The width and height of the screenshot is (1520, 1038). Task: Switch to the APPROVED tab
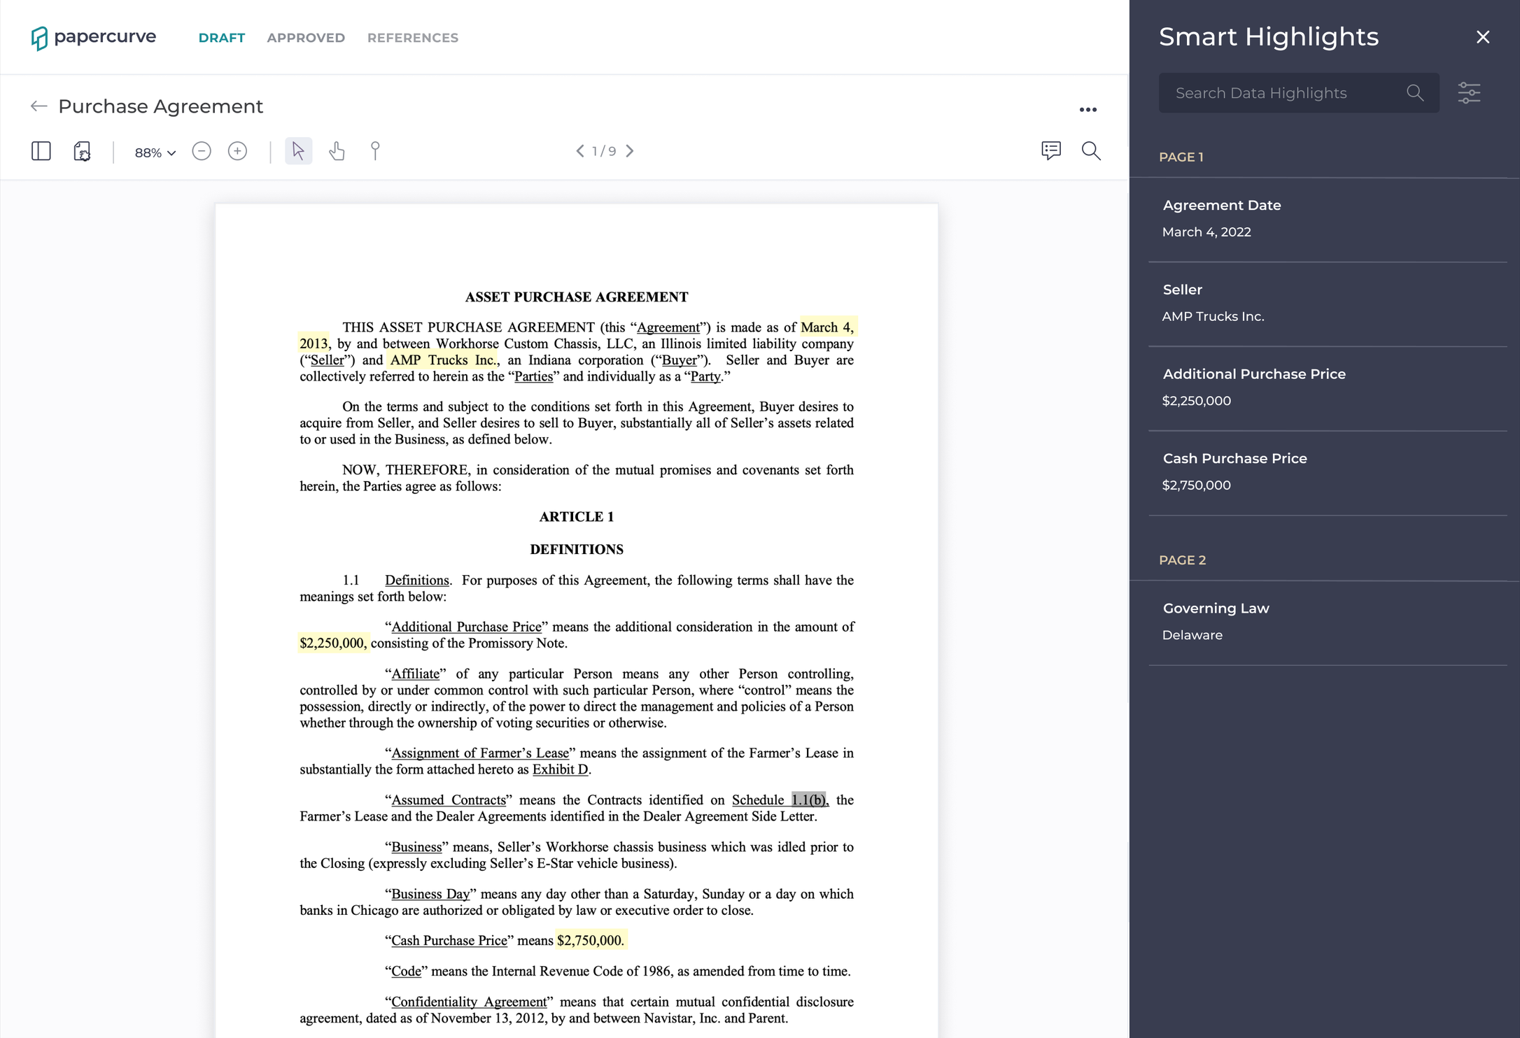tap(305, 37)
